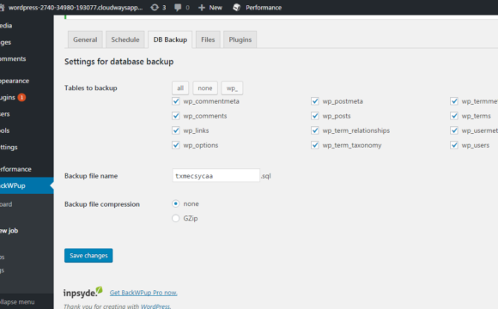Click the plus New icon
Screen dimensions: 498x309
[x=202, y=8]
